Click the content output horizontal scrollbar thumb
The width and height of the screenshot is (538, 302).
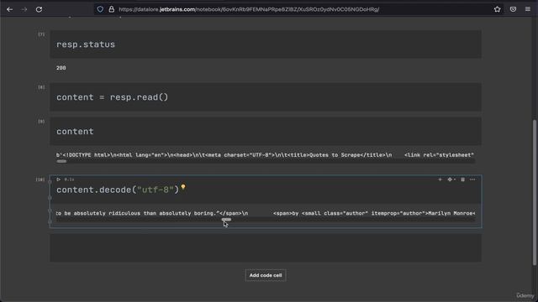61,161
